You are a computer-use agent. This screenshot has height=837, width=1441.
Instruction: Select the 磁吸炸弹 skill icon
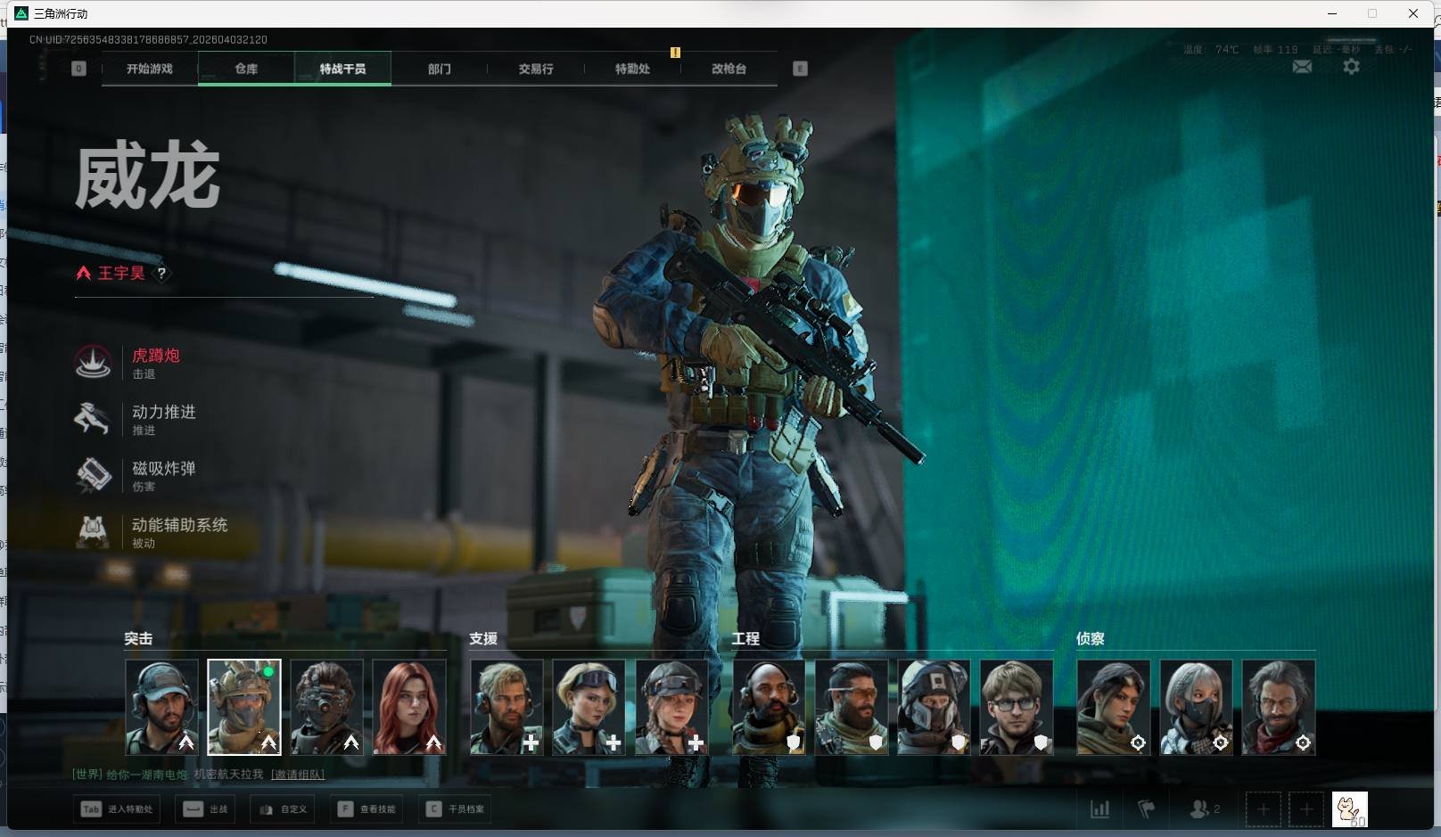click(93, 475)
